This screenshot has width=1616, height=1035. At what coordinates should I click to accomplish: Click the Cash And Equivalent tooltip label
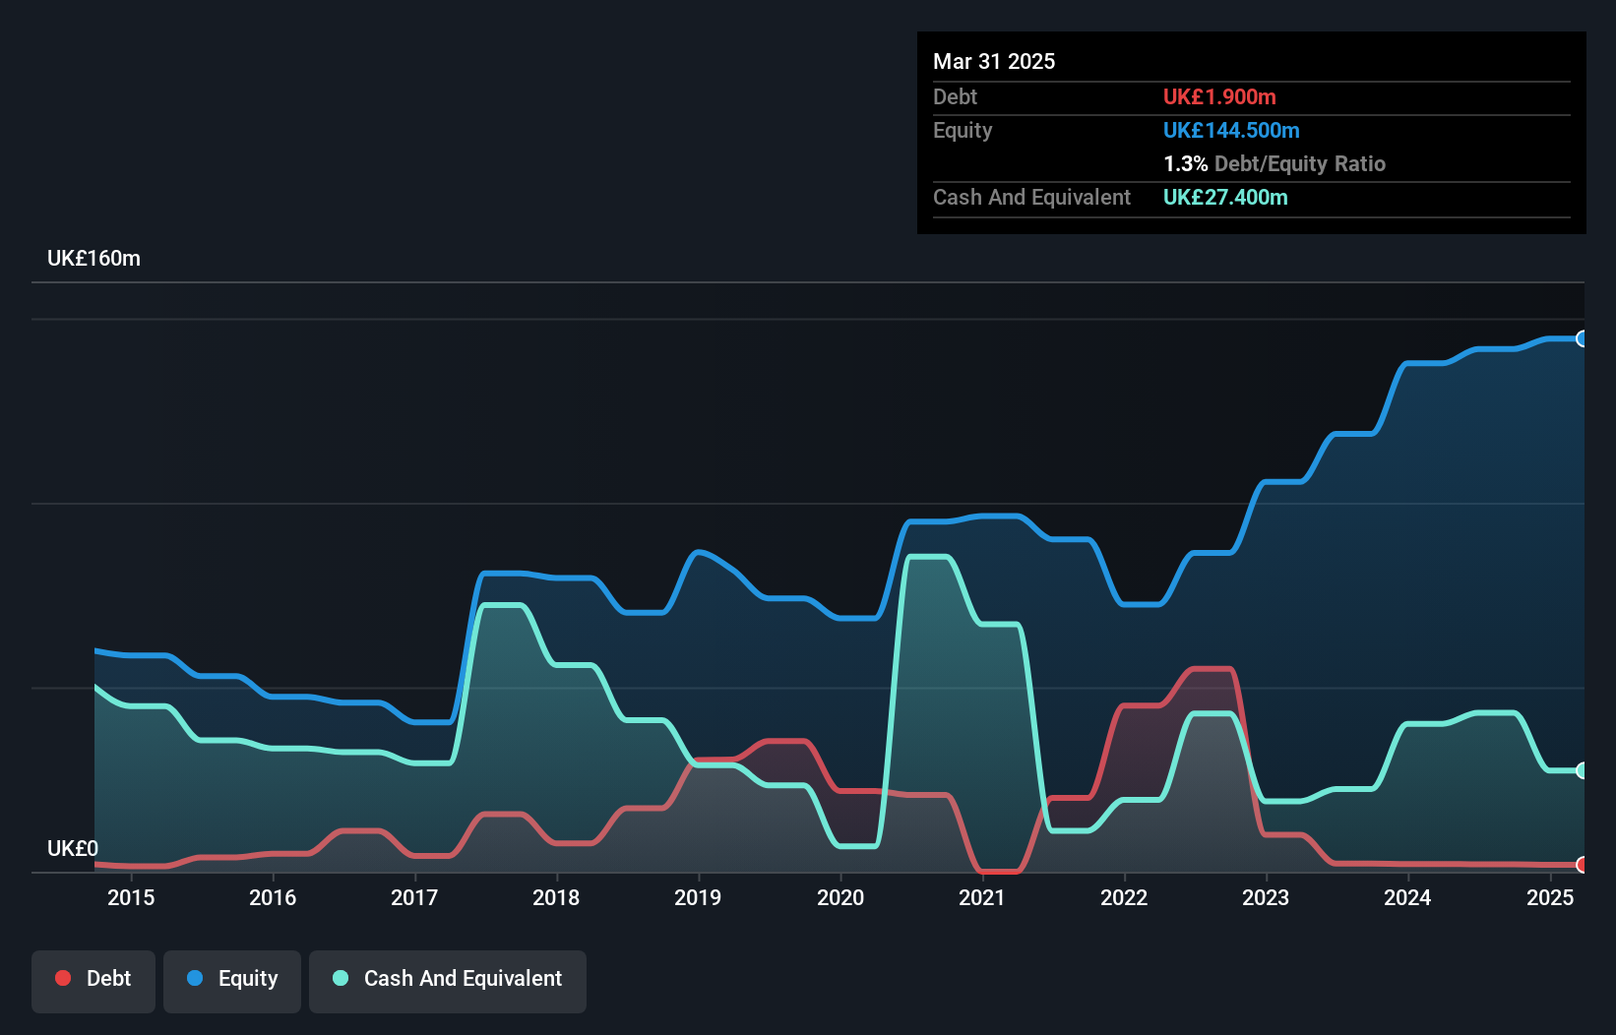(1031, 197)
